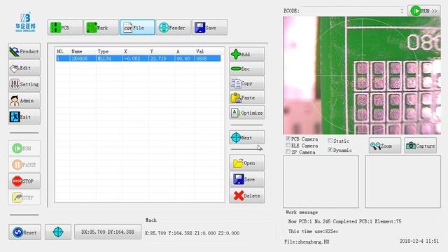
Task: Click the red STOP button
Action: tap(24, 181)
